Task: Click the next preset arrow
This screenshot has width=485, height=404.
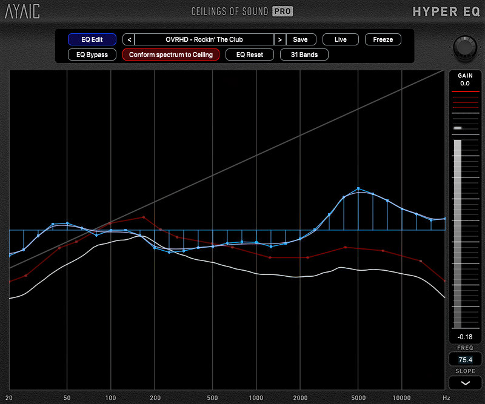Action: point(279,39)
